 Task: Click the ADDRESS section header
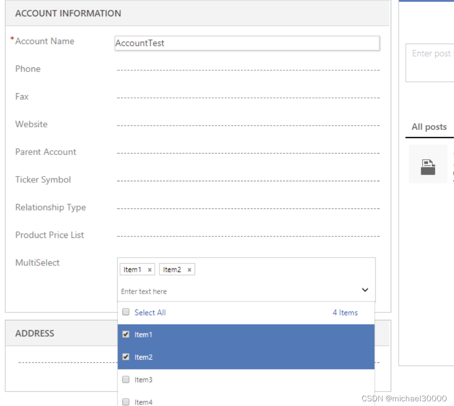coord(35,333)
